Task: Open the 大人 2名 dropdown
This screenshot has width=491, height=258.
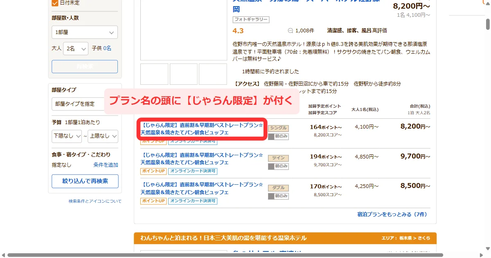Action: click(x=76, y=48)
